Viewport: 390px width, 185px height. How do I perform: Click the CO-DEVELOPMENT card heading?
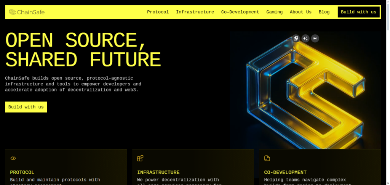[x=285, y=172]
